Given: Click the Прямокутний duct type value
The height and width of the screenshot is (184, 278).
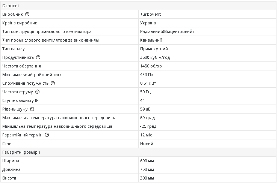Looking at the screenshot, I should pyautogui.click(x=154, y=49).
